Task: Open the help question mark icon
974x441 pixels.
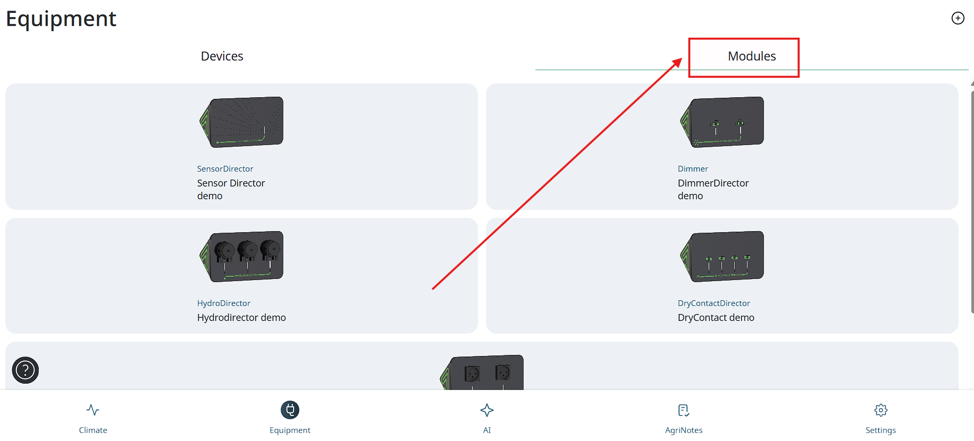Action: 26,370
